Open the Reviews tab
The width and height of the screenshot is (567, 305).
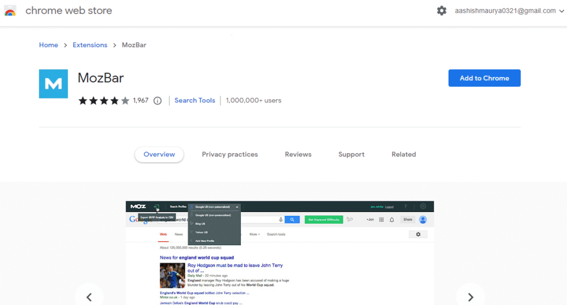point(298,154)
